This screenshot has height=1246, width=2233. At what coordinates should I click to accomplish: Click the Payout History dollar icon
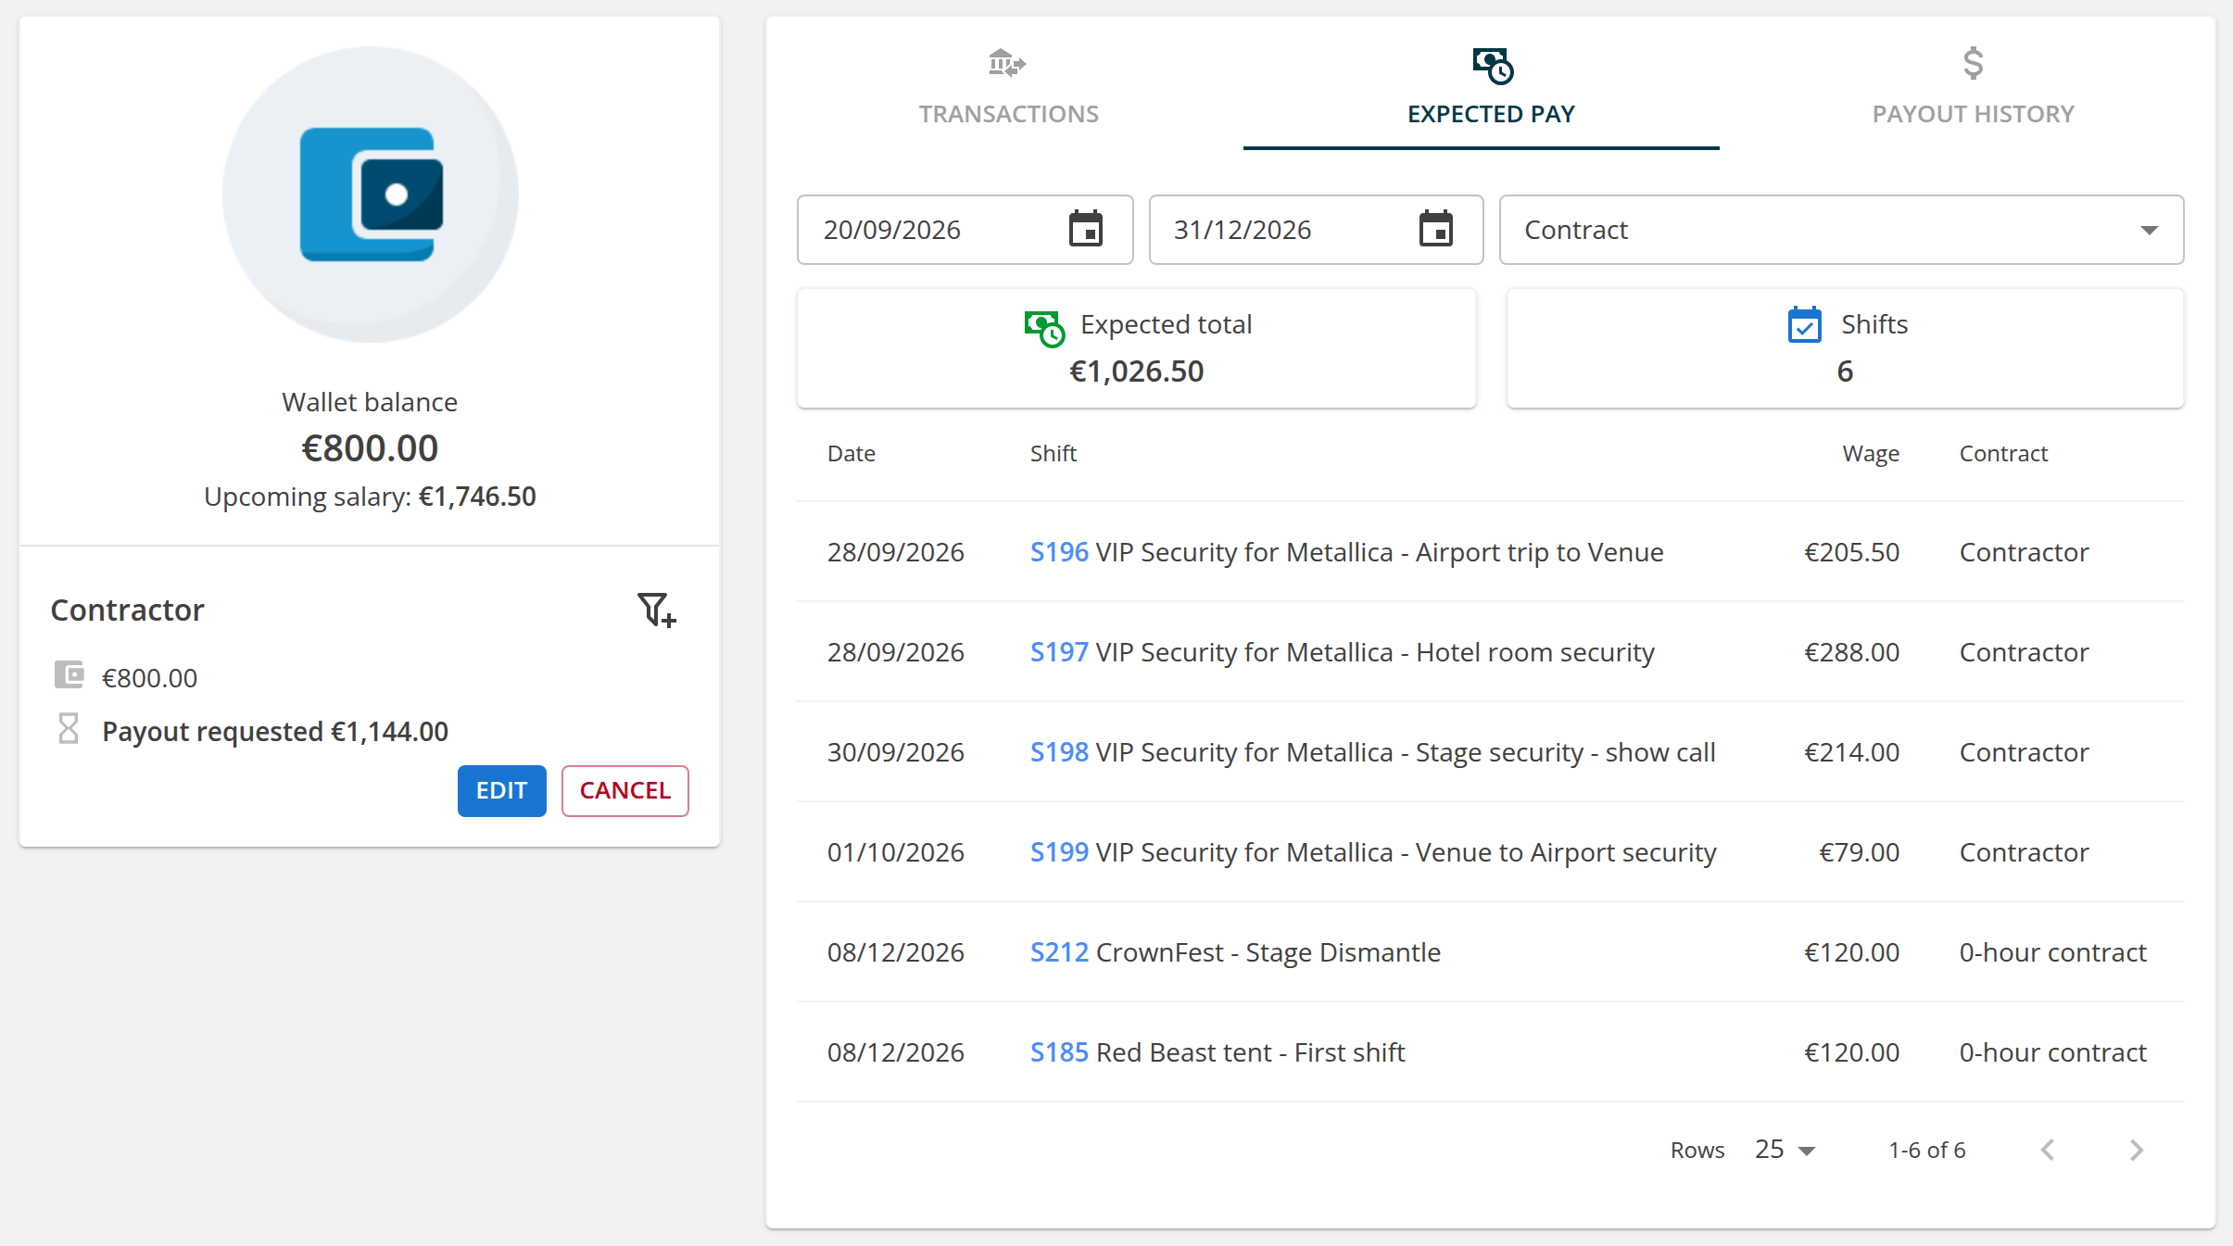tap(1973, 63)
